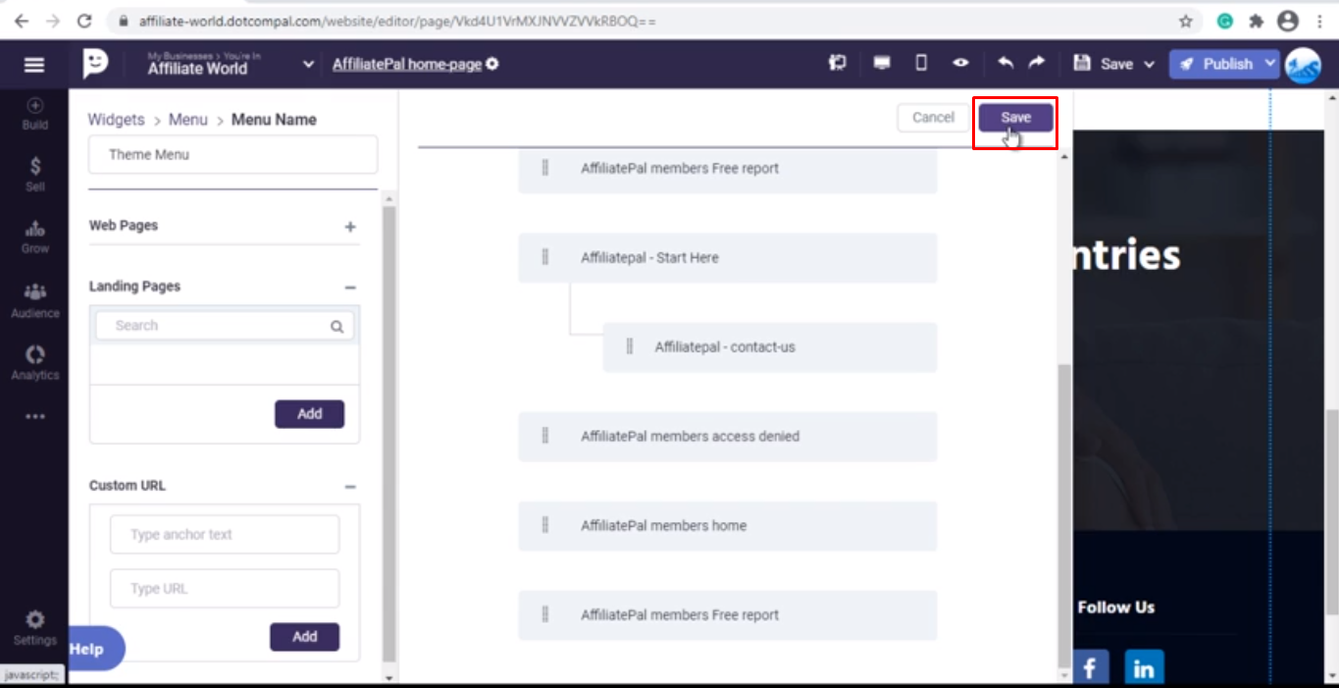Expand the Web Pages section

coord(350,227)
